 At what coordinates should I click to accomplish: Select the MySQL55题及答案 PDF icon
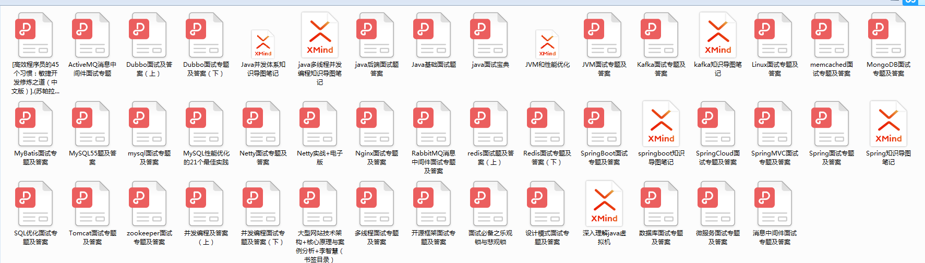coord(91,124)
